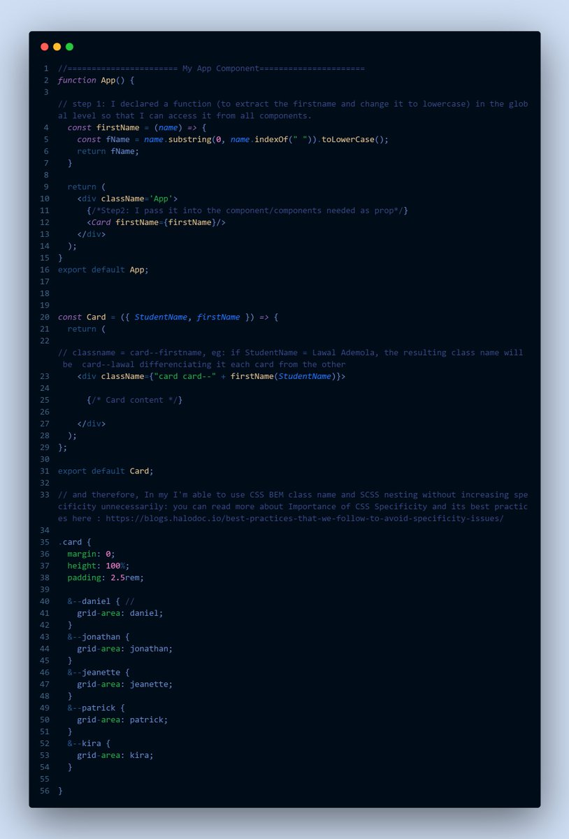Select the 'My App Component' header comment
Viewport: 569px width, 839px height.
pos(211,69)
